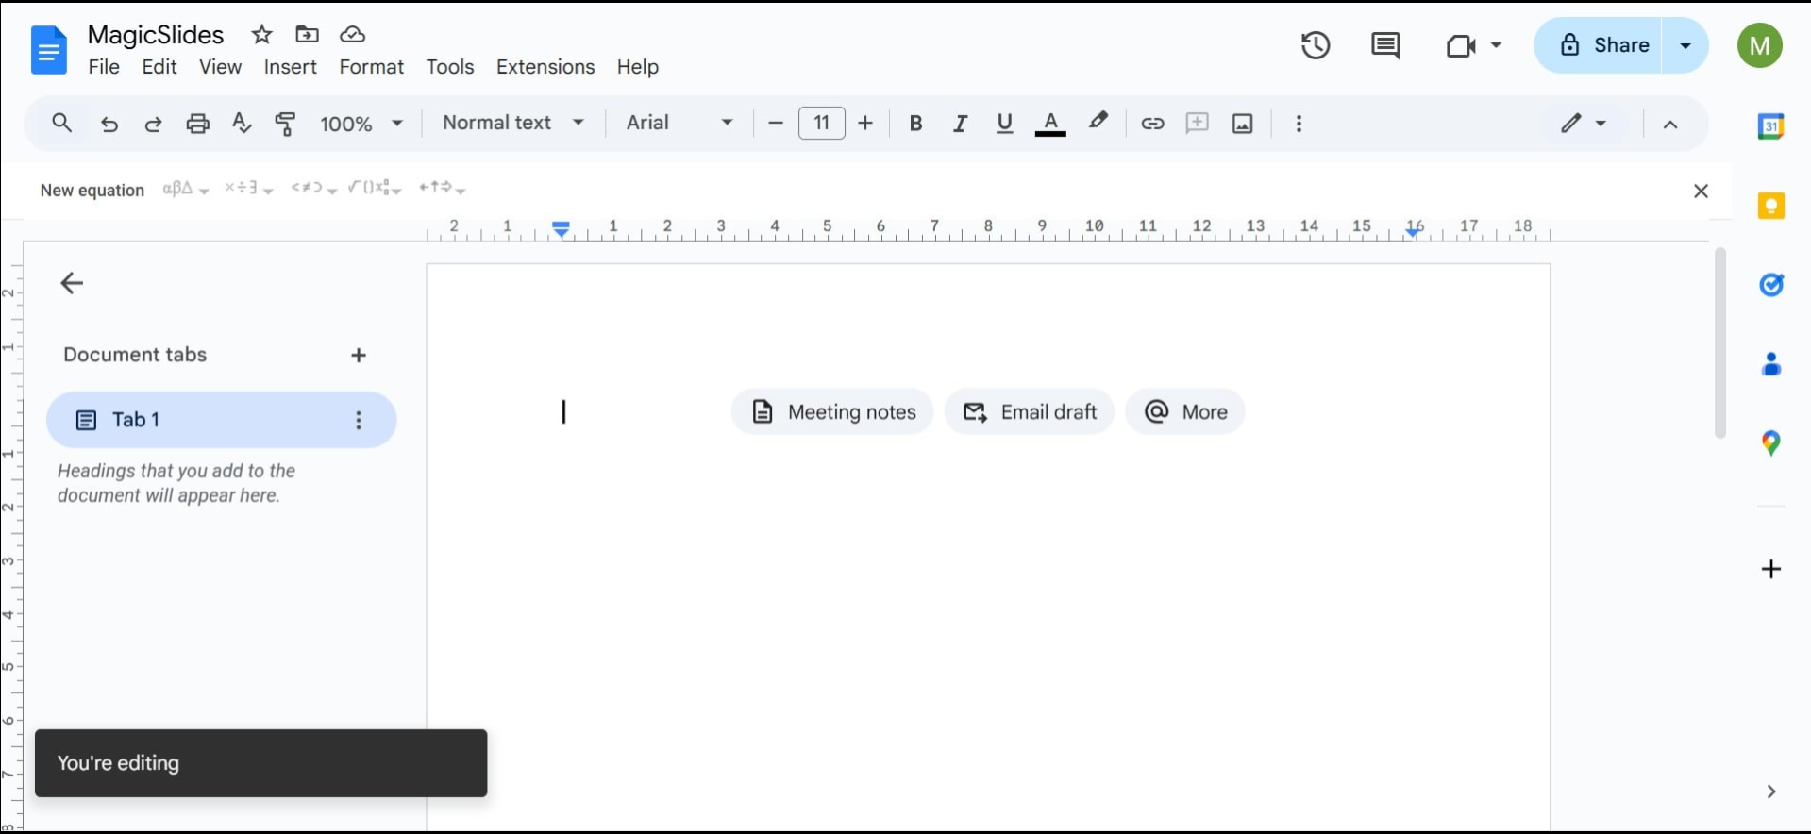
Task: Insert an image from toolbar
Action: [x=1243, y=124]
